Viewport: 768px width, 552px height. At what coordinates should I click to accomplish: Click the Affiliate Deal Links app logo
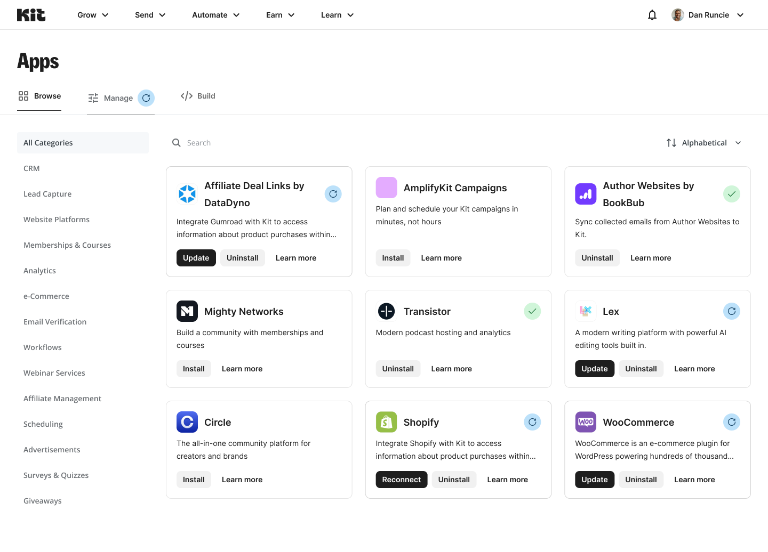pos(187,194)
